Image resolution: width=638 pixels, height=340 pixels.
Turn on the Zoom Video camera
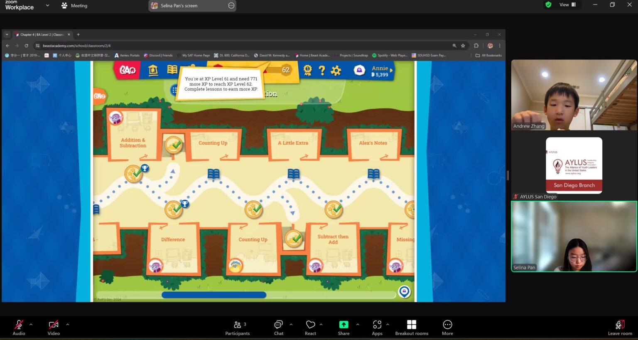click(54, 327)
